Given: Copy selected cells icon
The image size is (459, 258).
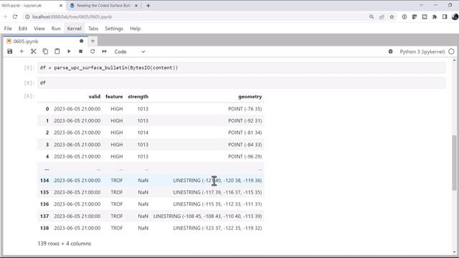Looking at the screenshot, I should [45, 52].
